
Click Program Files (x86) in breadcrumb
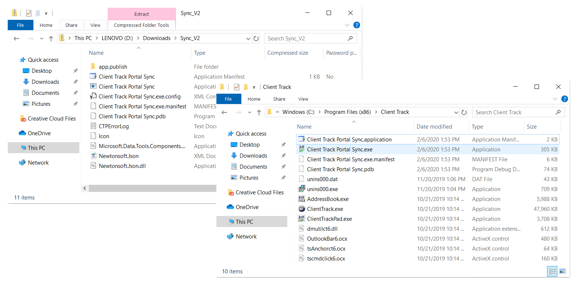348,112
